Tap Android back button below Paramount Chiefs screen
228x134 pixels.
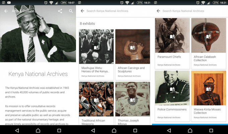[x=169, y=130]
